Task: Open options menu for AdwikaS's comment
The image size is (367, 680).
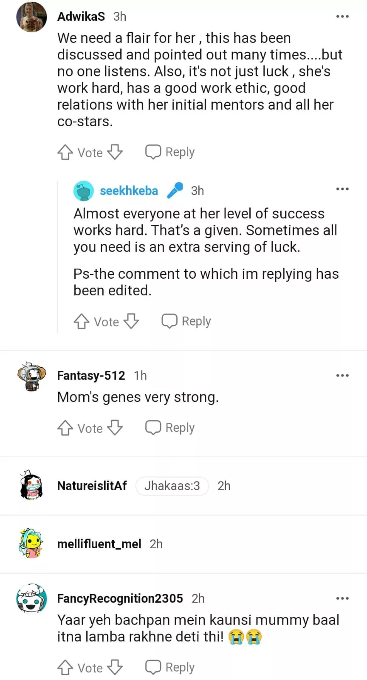Action: point(342,17)
